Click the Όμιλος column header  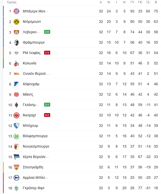point(12,2)
